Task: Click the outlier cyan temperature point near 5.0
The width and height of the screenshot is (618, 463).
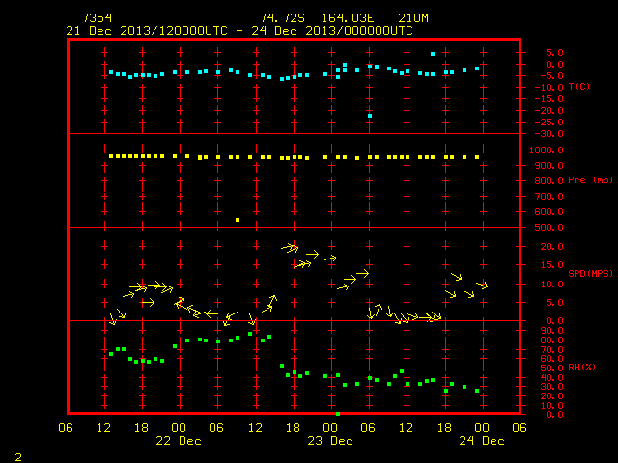Action: pos(433,54)
